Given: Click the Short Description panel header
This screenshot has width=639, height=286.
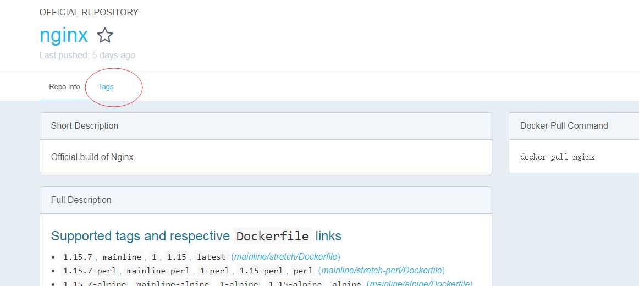Looking at the screenshot, I should [85, 126].
